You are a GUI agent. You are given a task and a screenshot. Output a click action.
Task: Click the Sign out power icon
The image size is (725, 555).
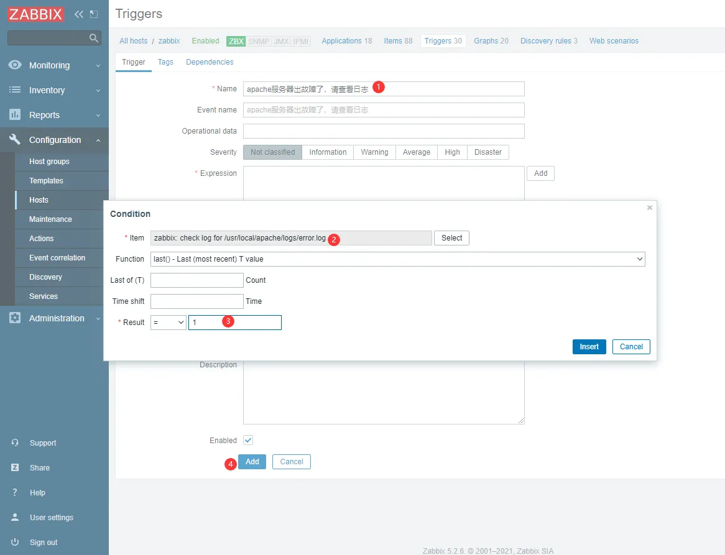pyautogui.click(x=15, y=542)
